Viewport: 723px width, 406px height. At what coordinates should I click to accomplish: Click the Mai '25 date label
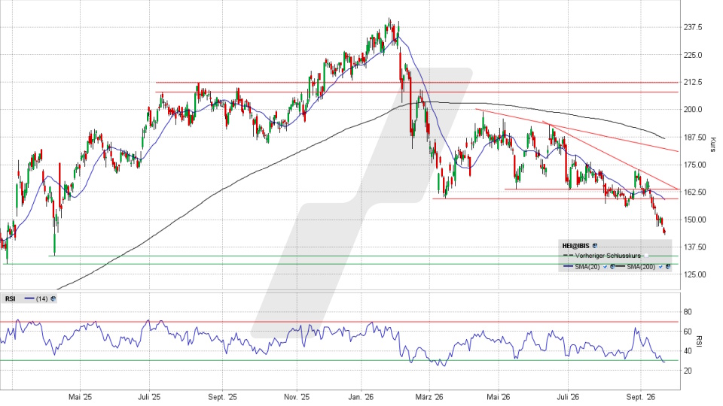[81, 397]
